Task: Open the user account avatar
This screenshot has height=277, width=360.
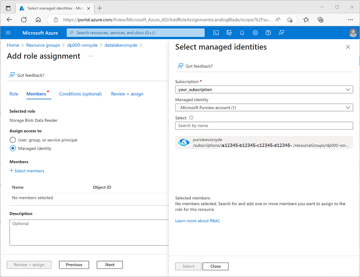Action: pyautogui.click(x=353, y=33)
